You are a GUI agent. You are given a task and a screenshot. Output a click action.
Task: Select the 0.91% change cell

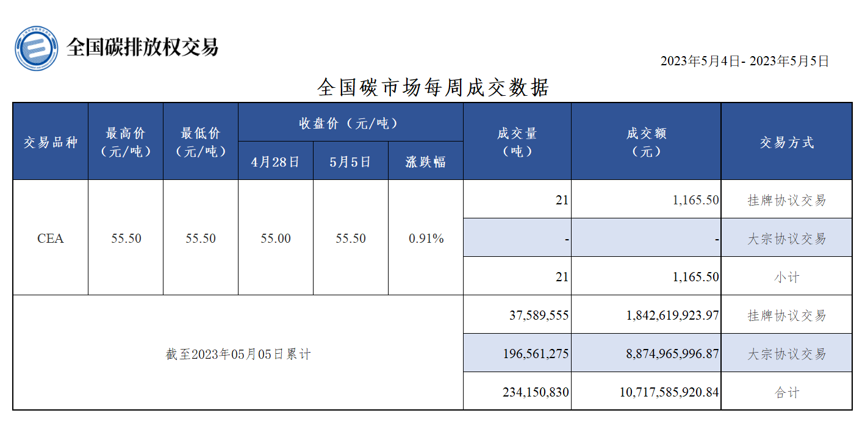[426, 238]
